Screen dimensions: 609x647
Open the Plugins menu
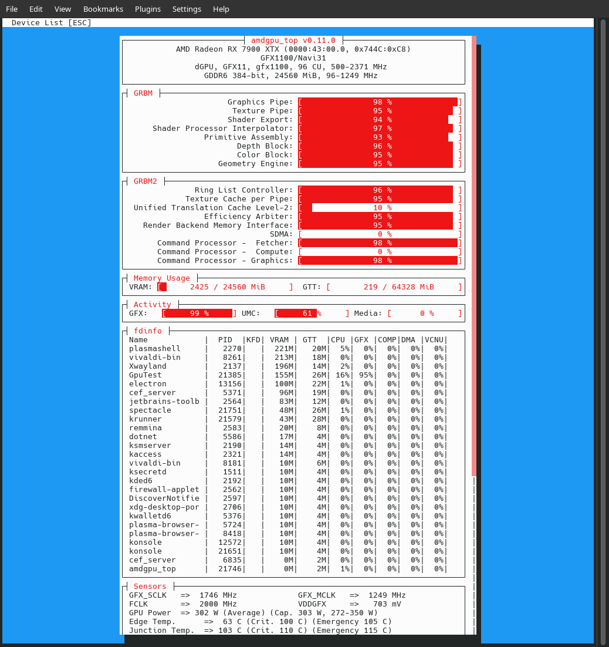click(148, 9)
